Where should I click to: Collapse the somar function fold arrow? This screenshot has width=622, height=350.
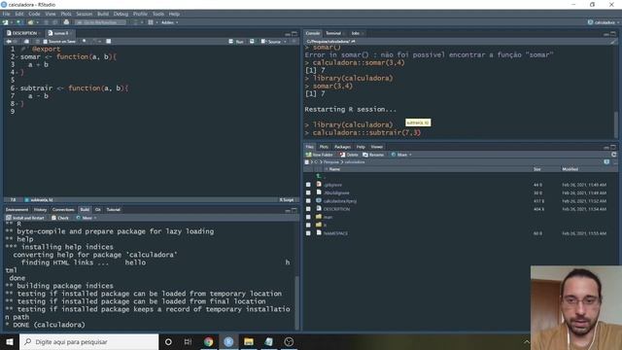tap(17, 57)
